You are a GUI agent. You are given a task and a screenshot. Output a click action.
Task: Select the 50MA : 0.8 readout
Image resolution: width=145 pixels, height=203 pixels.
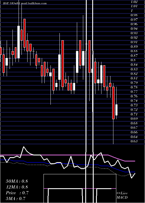[x=17, y=181]
